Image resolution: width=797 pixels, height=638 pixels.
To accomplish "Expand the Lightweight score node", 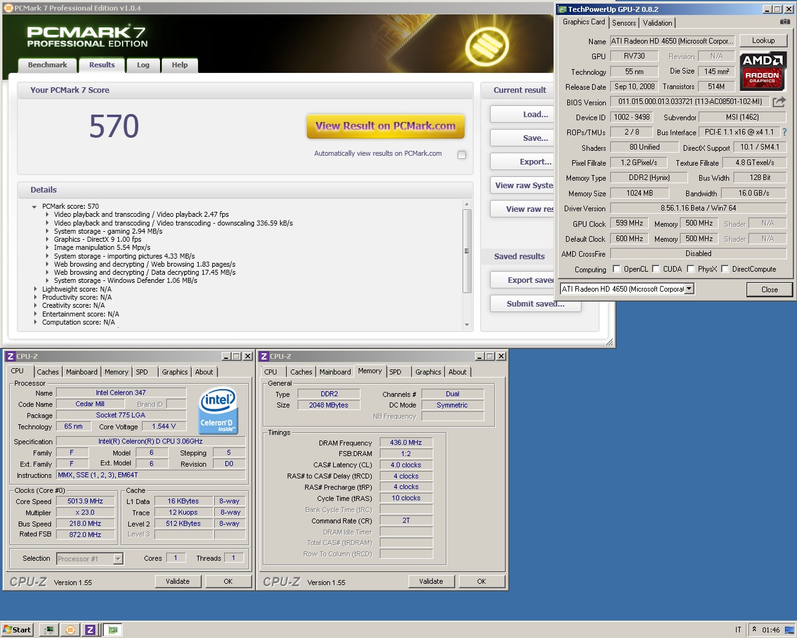I will (35, 289).
